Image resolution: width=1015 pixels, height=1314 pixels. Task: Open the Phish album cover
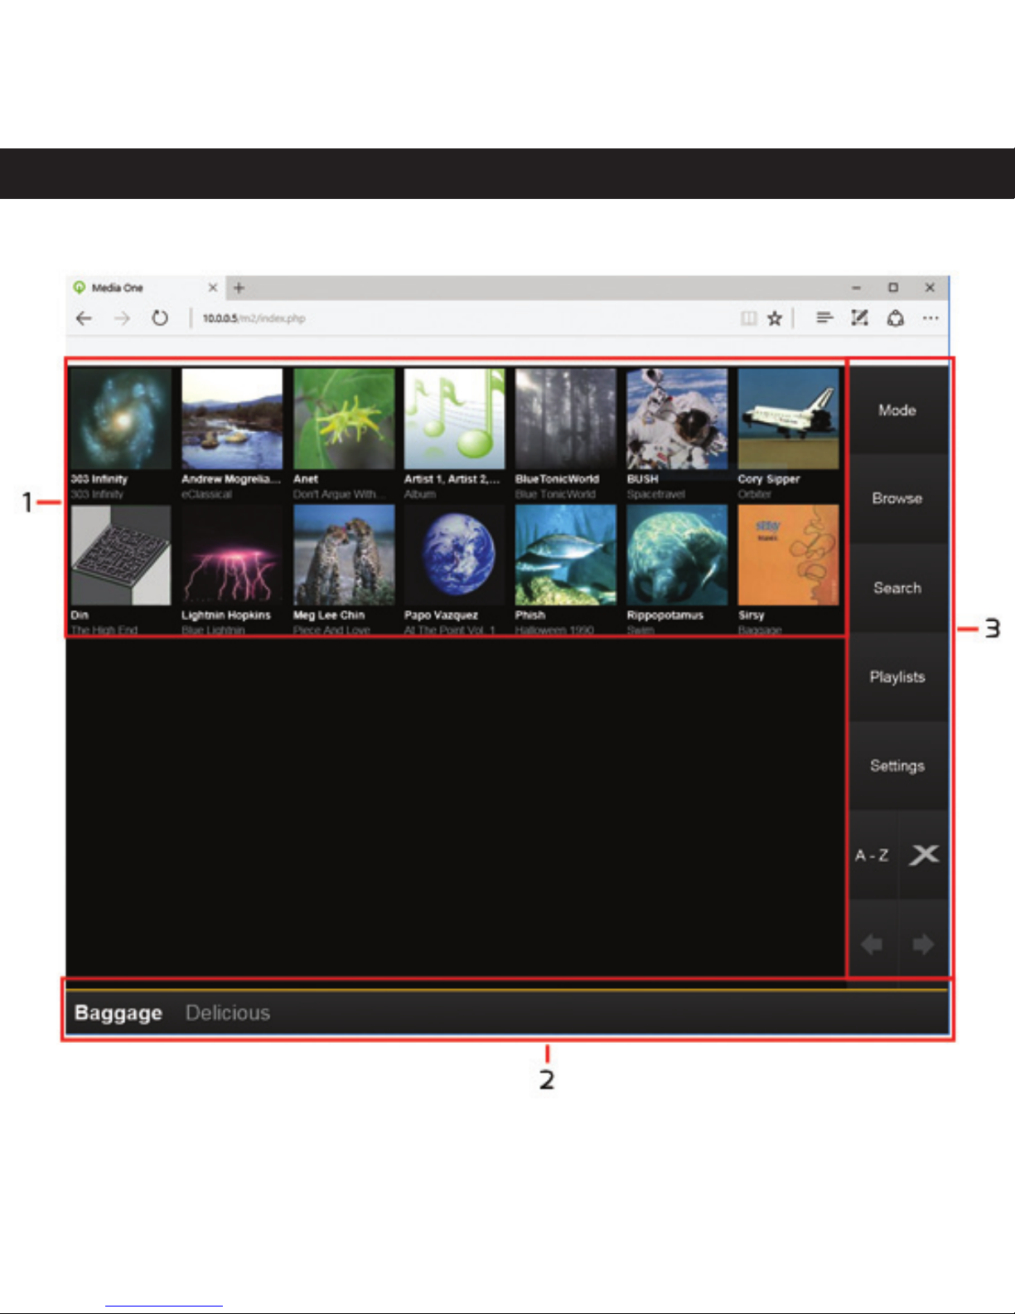[566, 555]
